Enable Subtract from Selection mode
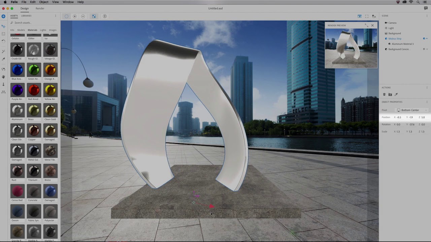This screenshot has height=242, width=431. point(83,16)
